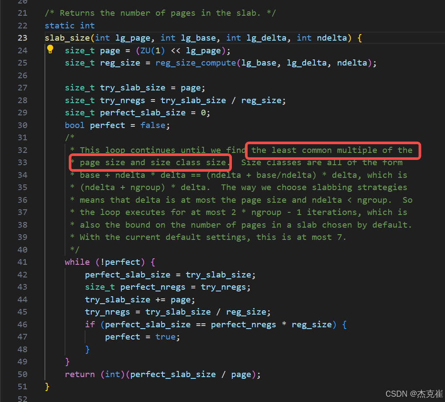Click the ZU(1) macro on line 24
The height and width of the screenshot is (402, 445).
151,50
